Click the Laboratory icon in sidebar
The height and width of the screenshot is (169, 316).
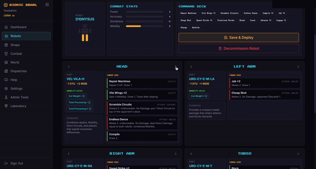tap(6, 106)
